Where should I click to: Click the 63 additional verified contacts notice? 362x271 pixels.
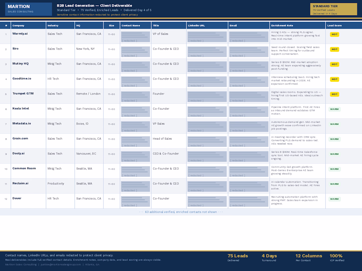tap(181, 212)
